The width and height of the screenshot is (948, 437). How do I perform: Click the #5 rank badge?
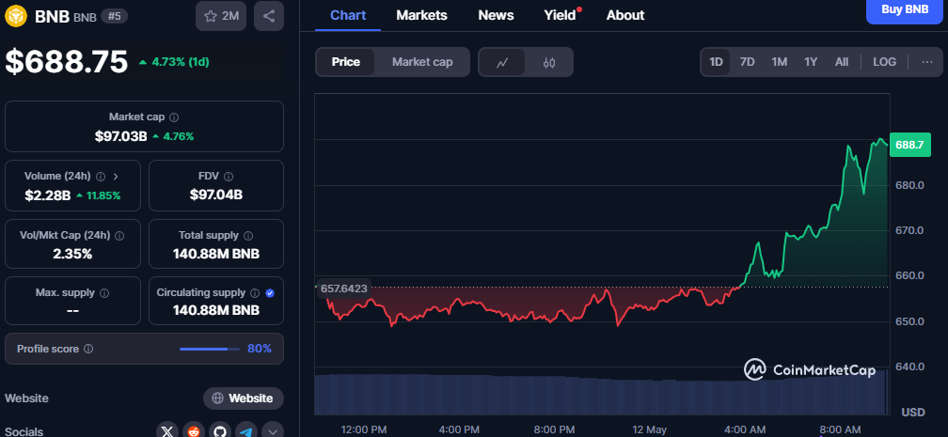click(115, 16)
